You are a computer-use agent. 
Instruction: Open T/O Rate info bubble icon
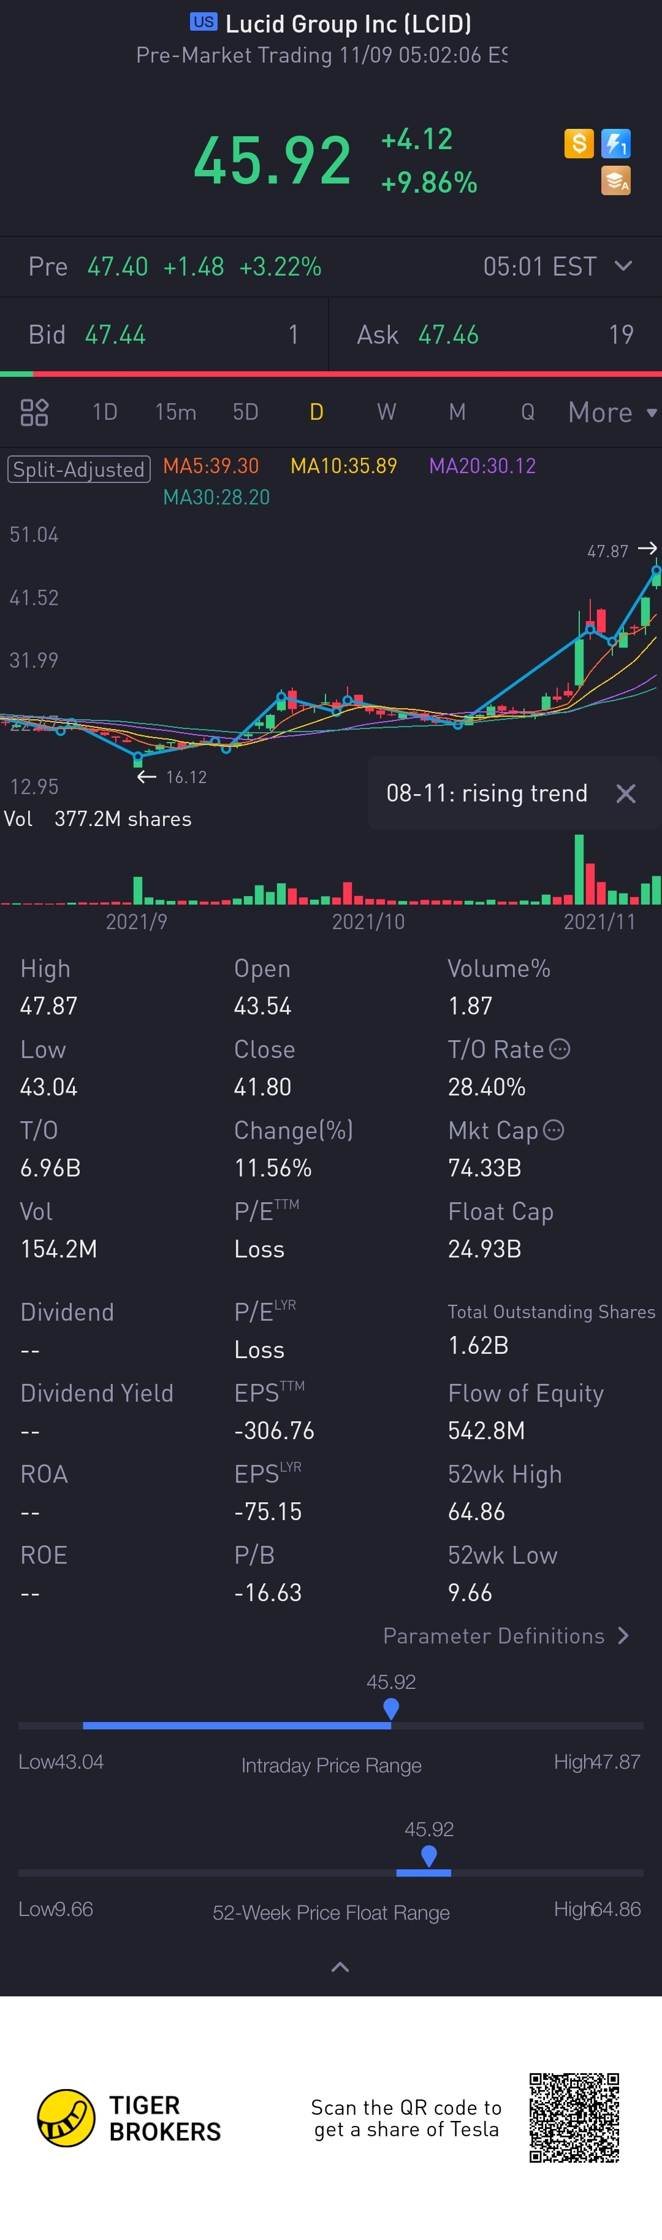click(560, 1049)
